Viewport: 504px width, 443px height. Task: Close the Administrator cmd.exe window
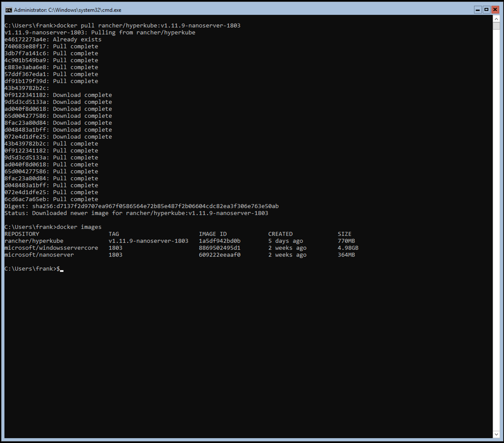(494, 10)
